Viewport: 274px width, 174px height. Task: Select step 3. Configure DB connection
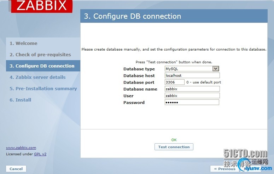pyautogui.click(x=43, y=66)
